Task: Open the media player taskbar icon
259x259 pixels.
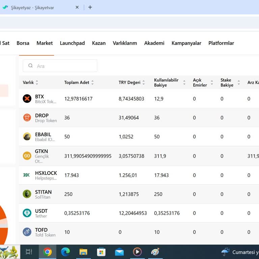Action: click(137, 252)
